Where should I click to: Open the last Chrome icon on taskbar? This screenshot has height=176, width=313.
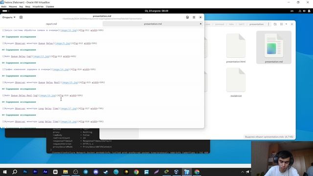197,172
